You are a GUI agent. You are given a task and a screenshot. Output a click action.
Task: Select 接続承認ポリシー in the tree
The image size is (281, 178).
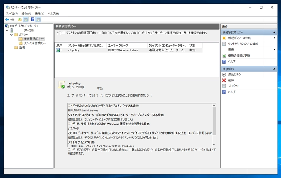34,39
